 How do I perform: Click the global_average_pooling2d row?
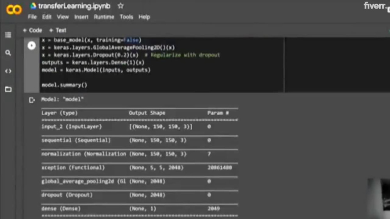tap(140, 181)
